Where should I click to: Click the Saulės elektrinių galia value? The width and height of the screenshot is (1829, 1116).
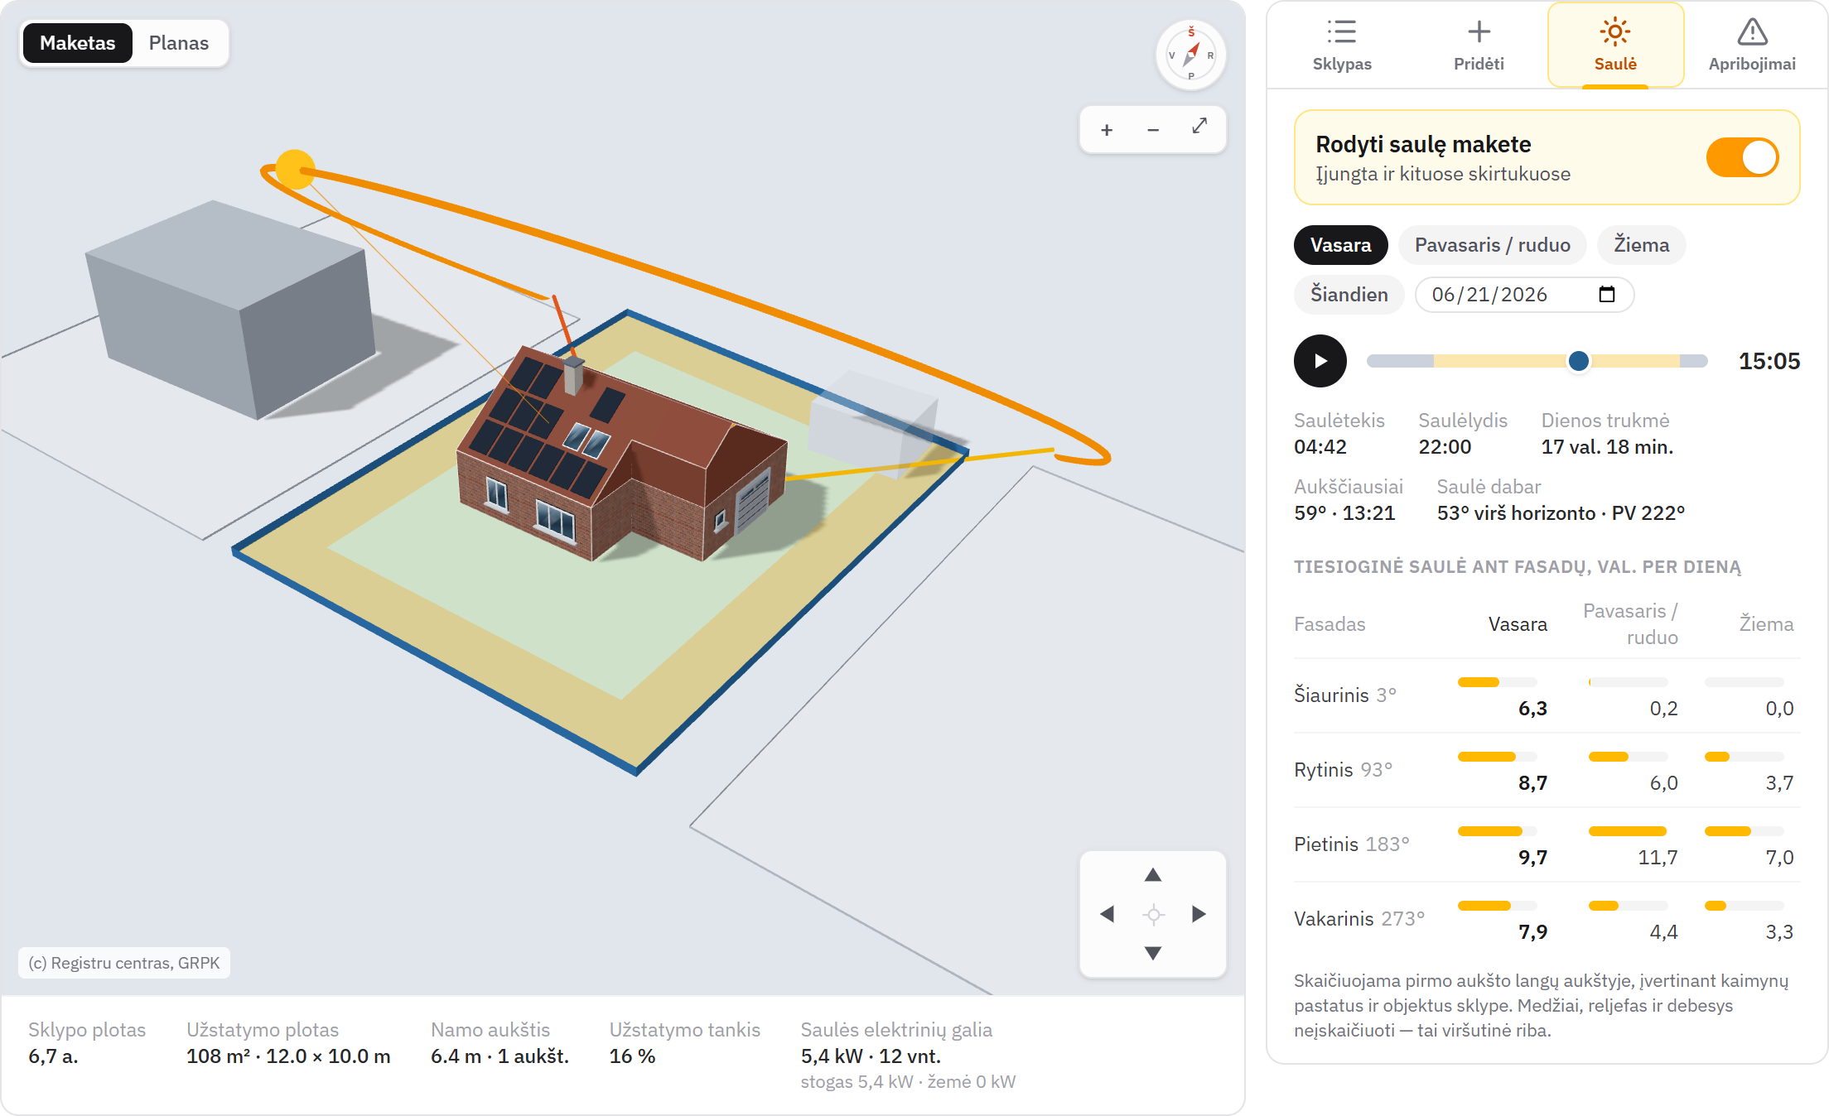(x=871, y=1056)
